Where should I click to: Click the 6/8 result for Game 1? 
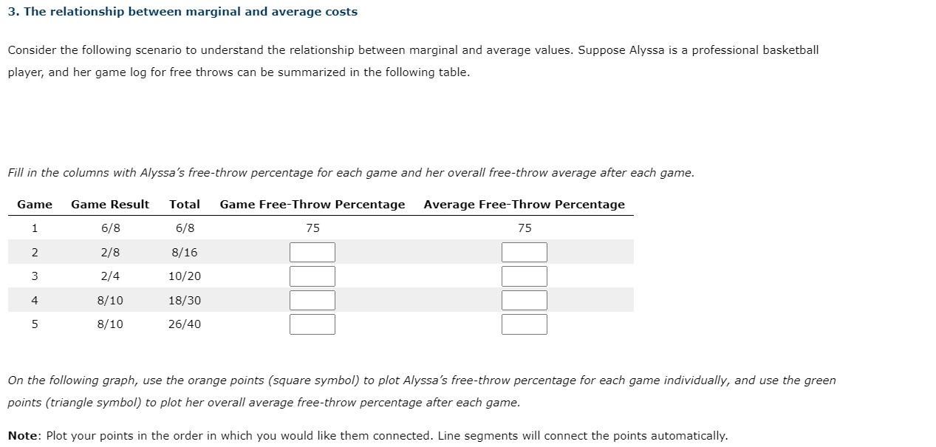[x=109, y=228]
